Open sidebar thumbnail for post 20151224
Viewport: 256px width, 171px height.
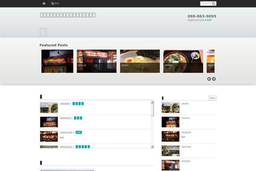pos(170,136)
